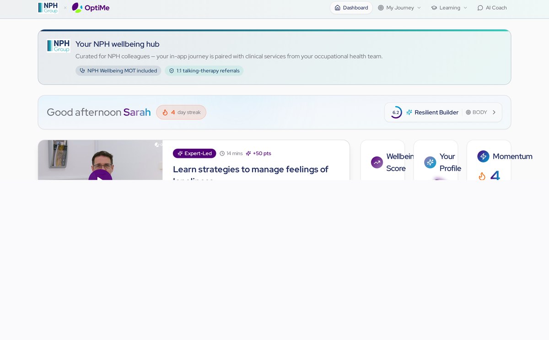Click the 1:1 talking-therapy referrals badge
The width and height of the screenshot is (549, 340).
[204, 70]
